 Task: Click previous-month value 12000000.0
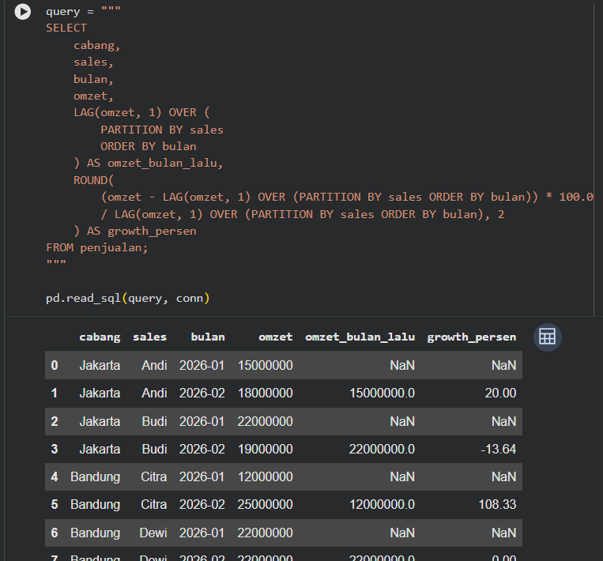(x=382, y=504)
